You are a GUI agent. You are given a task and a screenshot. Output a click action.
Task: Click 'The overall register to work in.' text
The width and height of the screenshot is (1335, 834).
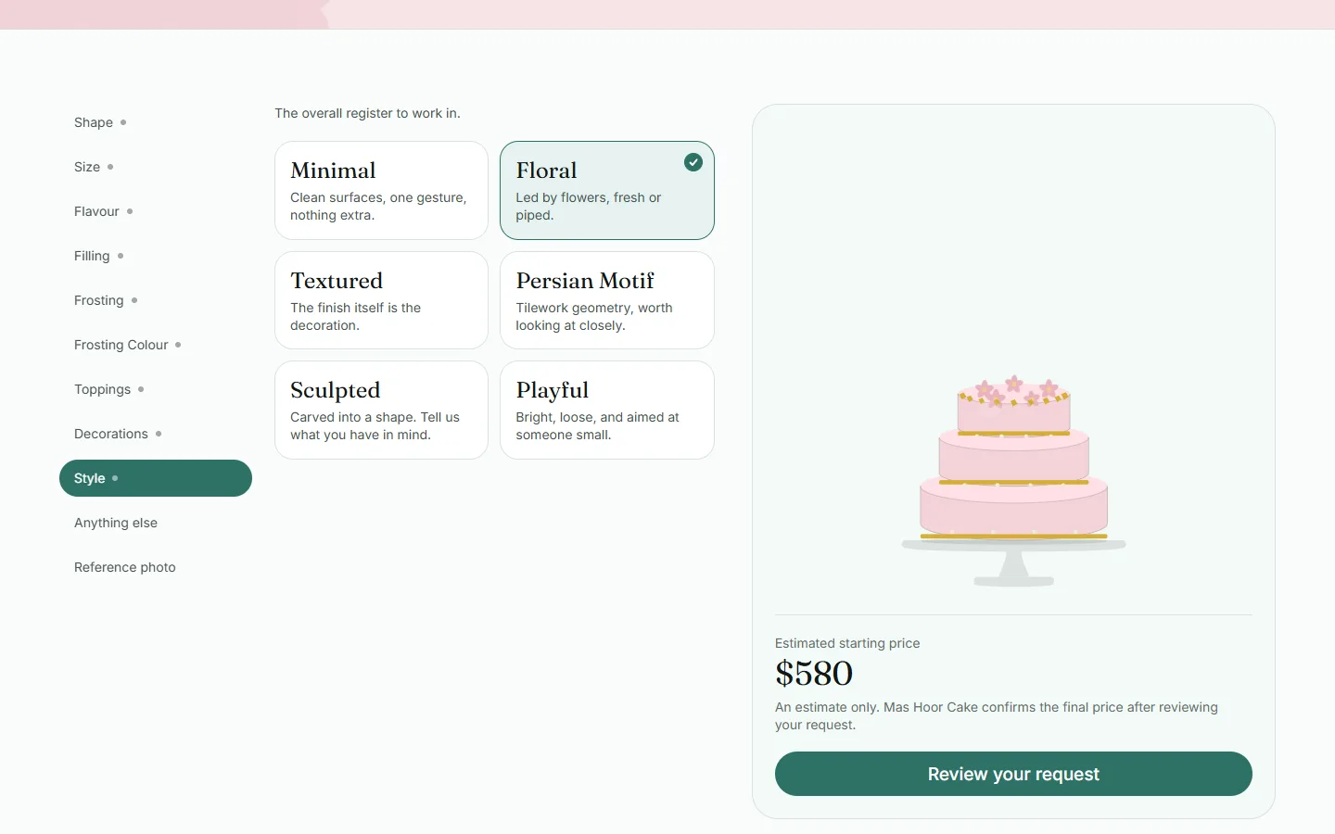[367, 113]
